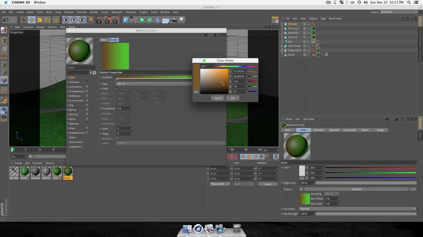Click the Light bulb icon
The image size is (423, 237).
coord(181,20)
